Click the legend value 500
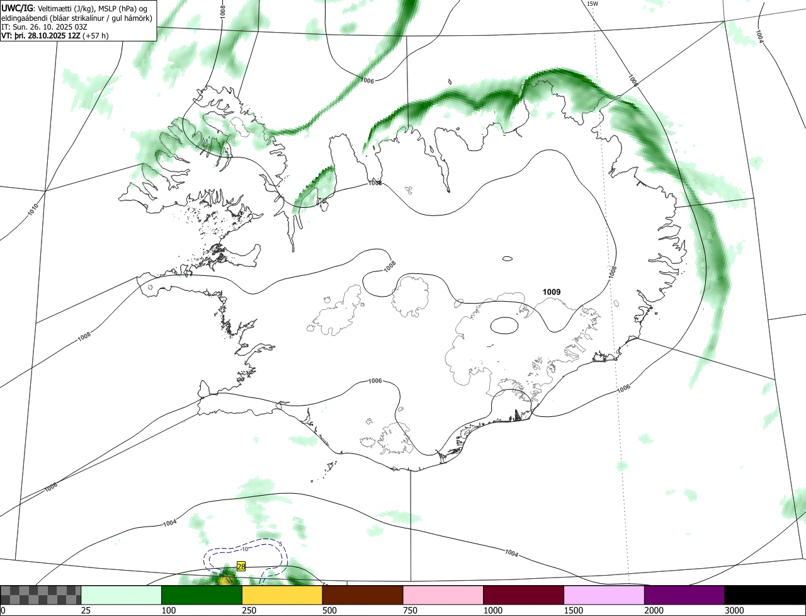Image resolution: width=806 pixels, height=616 pixels. [328, 610]
